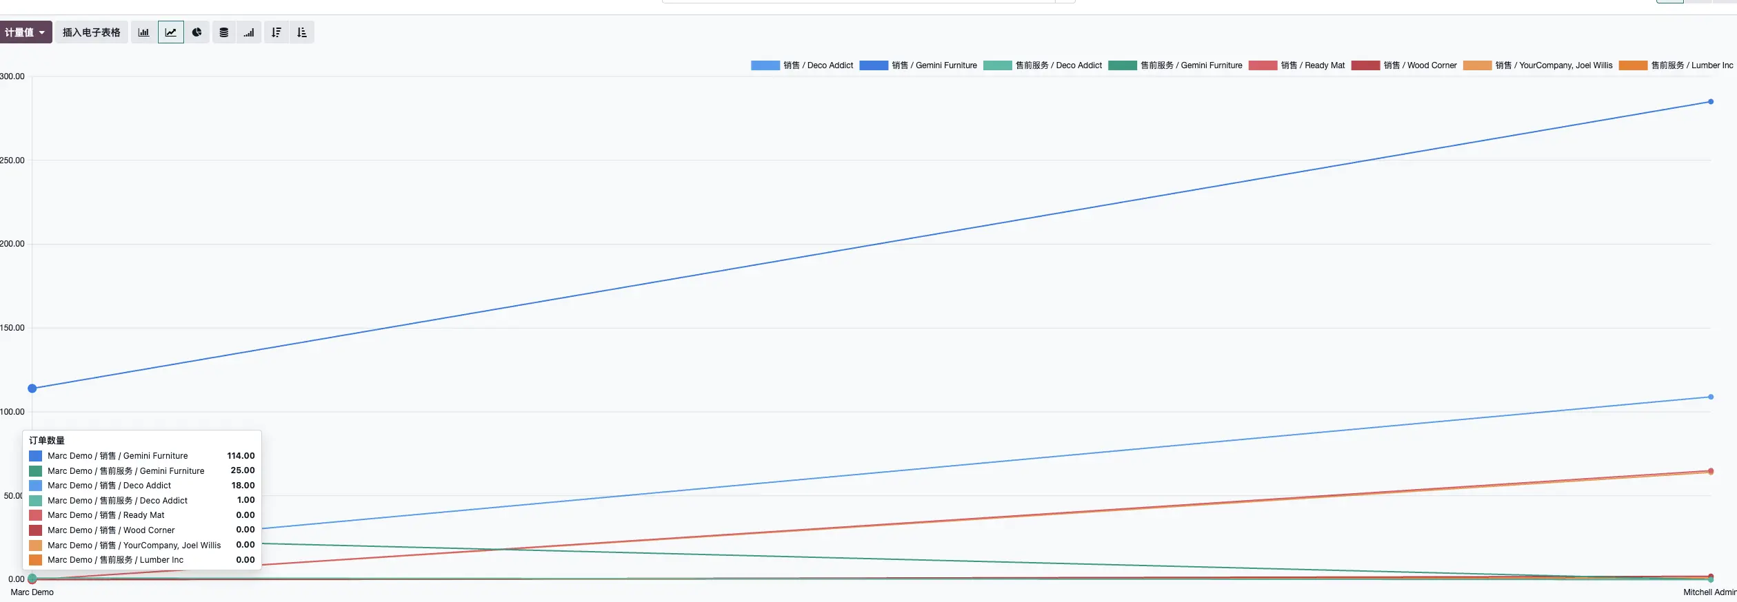This screenshot has width=1737, height=602.
Task: Toggle 售前服务 / Gemini Furniture legend entry
Action: coord(1175,65)
